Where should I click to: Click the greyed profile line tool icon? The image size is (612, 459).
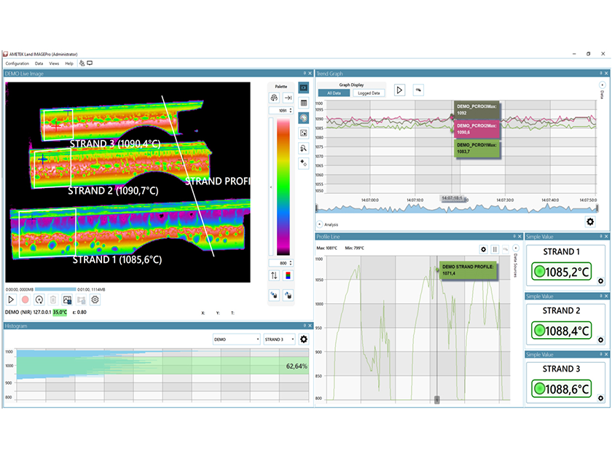[506, 249]
